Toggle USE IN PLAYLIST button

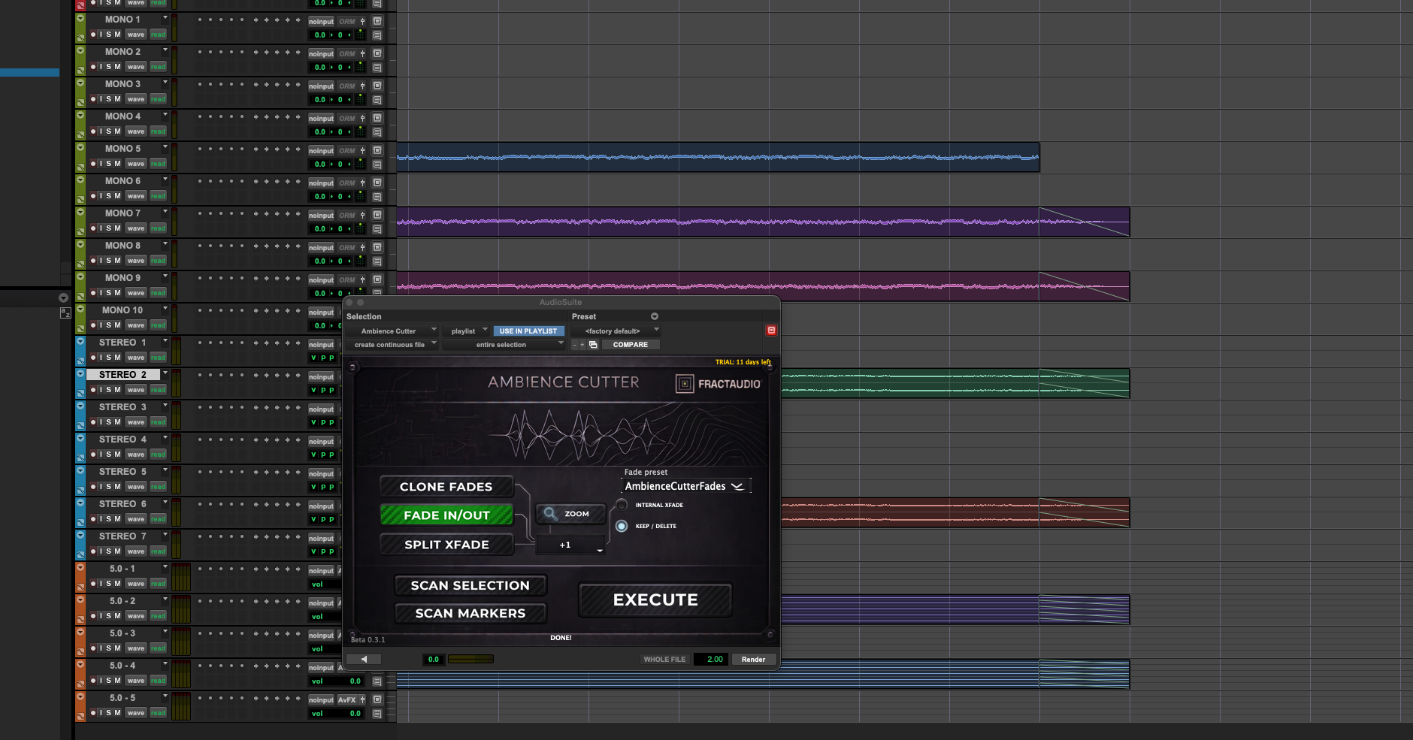(528, 331)
